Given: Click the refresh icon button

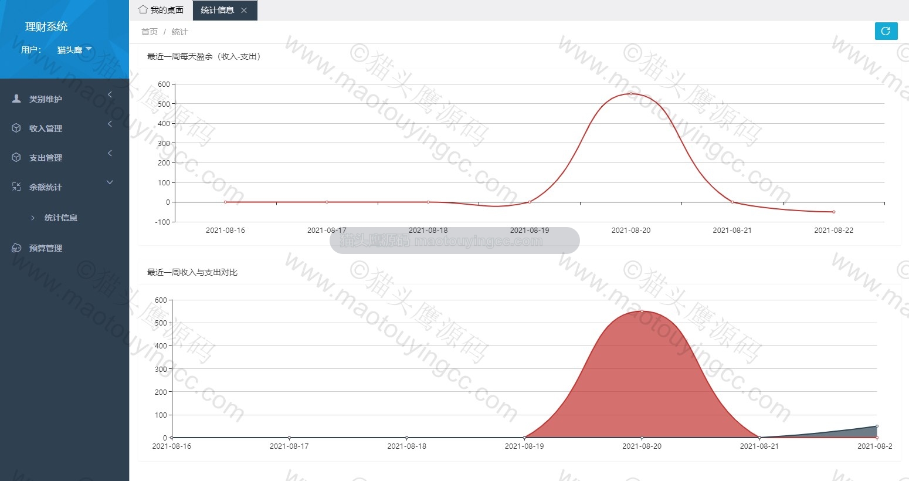Looking at the screenshot, I should coord(886,31).
